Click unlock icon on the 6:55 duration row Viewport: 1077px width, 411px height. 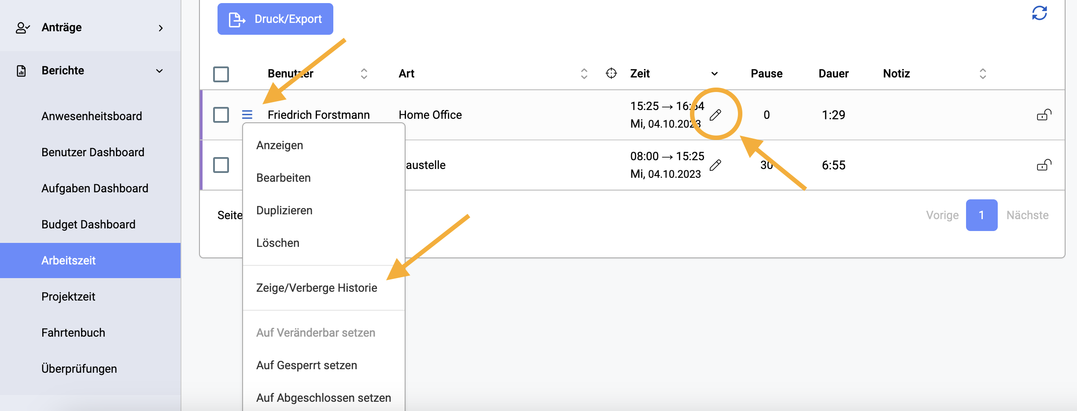click(x=1044, y=165)
